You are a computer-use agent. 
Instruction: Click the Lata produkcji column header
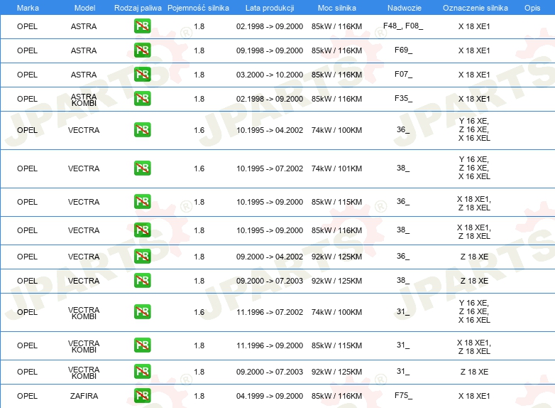(x=270, y=8)
